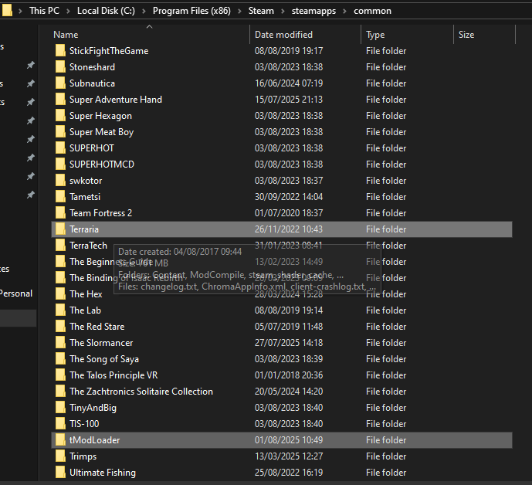The image size is (532, 485).
Task: Select The Hex folder icon
Action: pos(60,294)
